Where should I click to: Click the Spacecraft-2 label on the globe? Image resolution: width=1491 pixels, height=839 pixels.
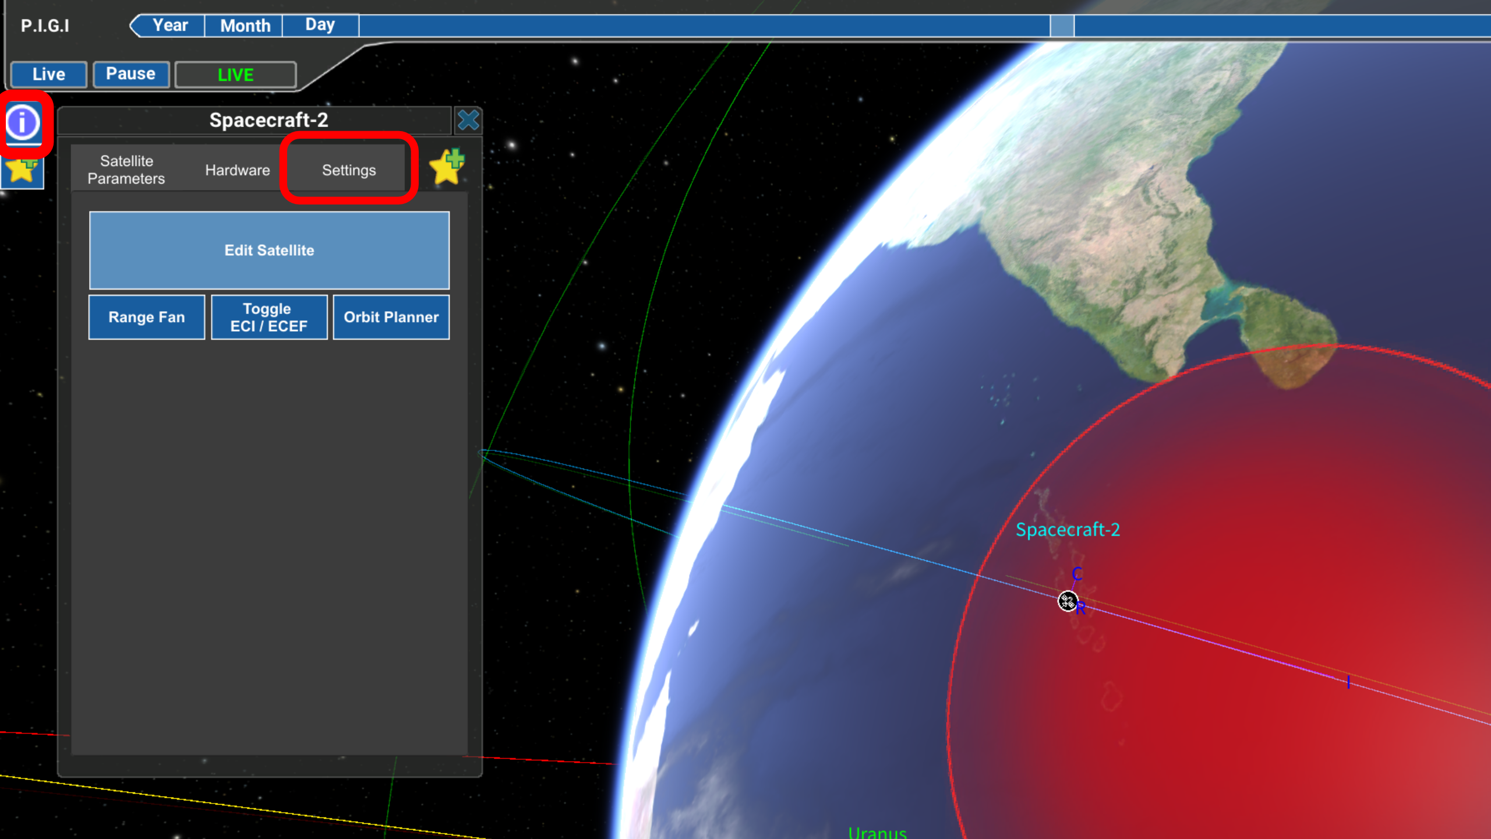pos(1068,530)
